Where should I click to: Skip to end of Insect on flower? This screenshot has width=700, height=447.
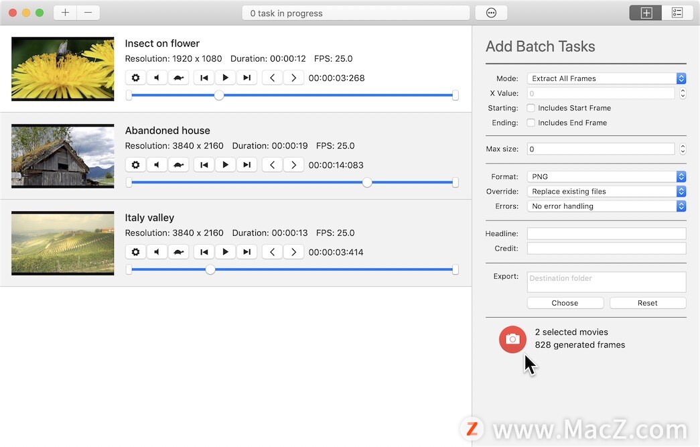tap(247, 78)
